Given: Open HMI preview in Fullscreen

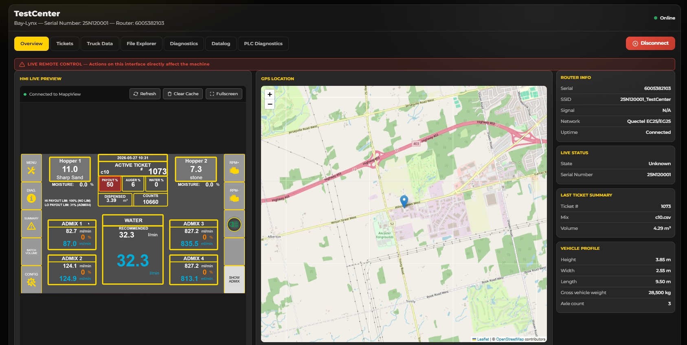Looking at the screenshot, I should coord(224,94).
